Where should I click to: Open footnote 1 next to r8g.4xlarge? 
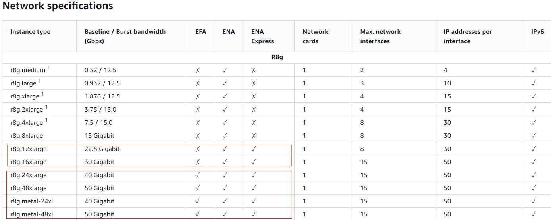click(46, 120)
